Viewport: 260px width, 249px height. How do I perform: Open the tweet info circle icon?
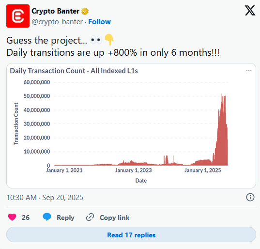(x=250, y=198)
